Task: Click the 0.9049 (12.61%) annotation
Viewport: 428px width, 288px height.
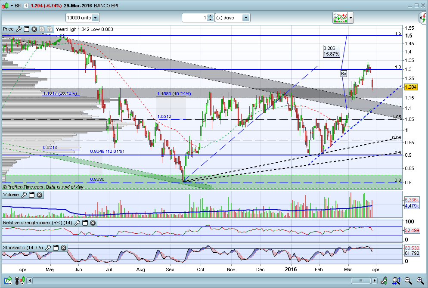Action: [x=107, y=151]
